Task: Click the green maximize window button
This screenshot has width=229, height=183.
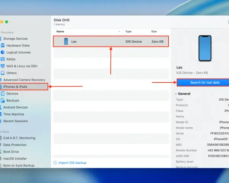Action: (x=6, y=22)
